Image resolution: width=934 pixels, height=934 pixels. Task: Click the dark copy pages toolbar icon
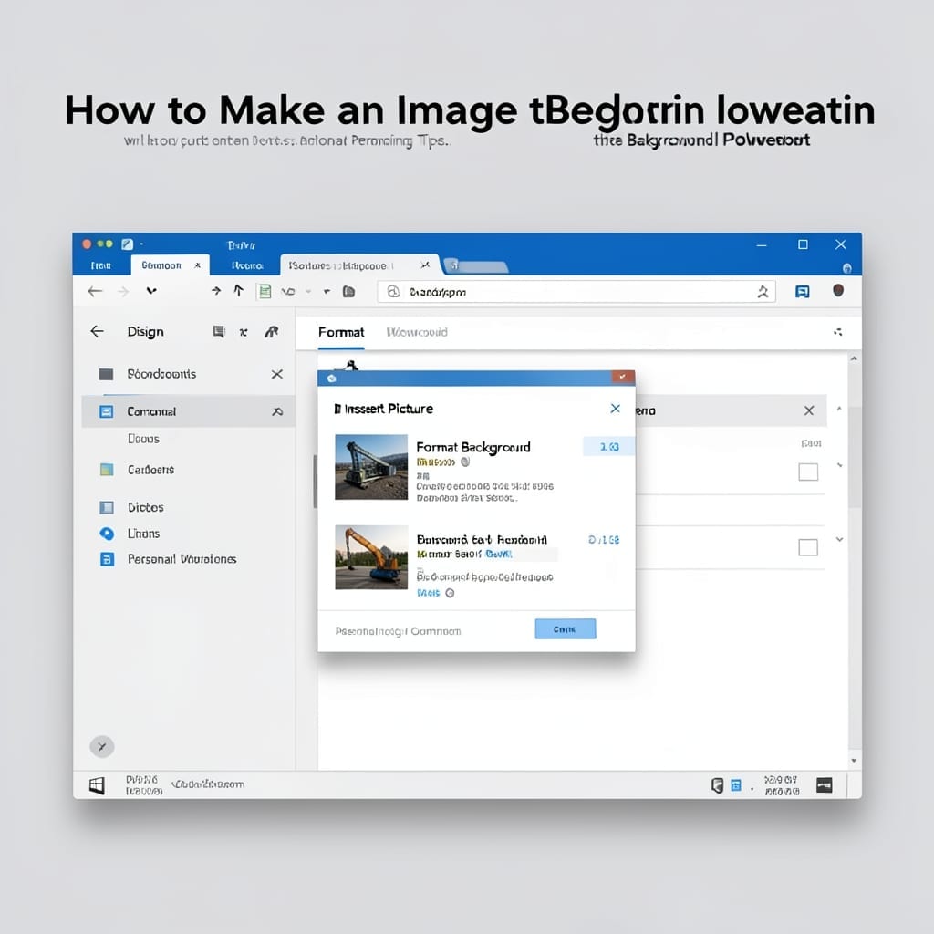349,291
